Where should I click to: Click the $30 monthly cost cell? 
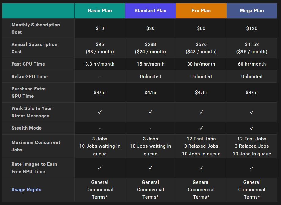(150, 28)
